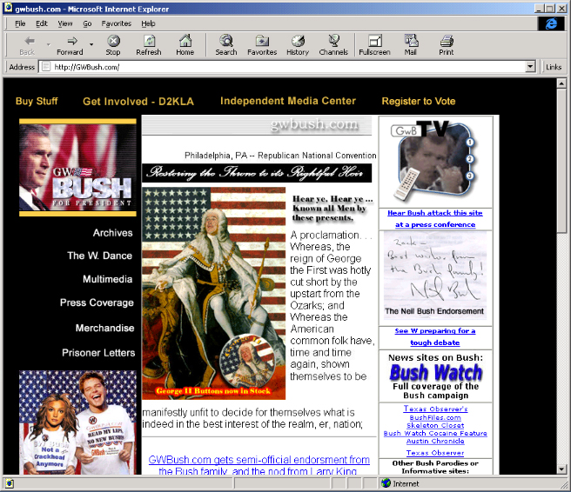Open the Favorites toolbar button
This screenshot has width=571, height=492.
[x=261, y=44]
